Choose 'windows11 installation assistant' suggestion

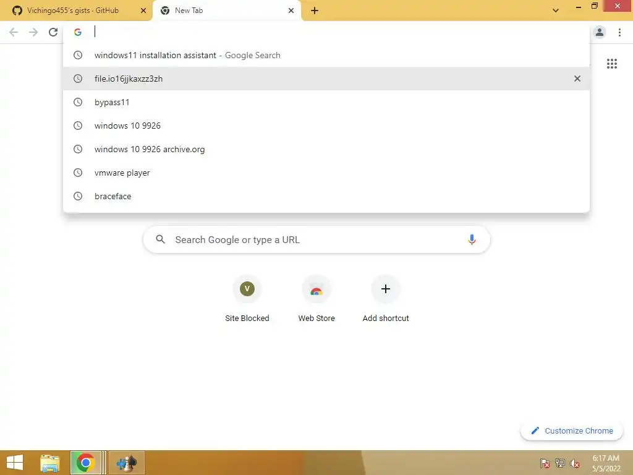click(326, 55)
